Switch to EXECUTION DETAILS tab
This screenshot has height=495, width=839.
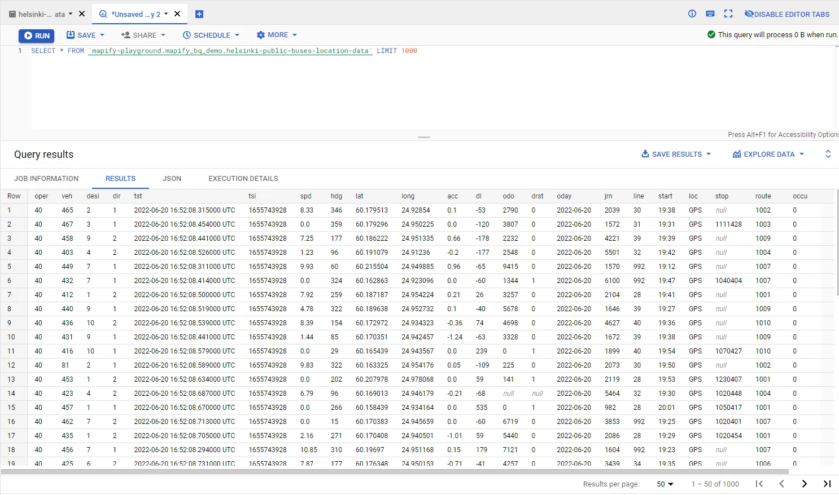(243, 179)
